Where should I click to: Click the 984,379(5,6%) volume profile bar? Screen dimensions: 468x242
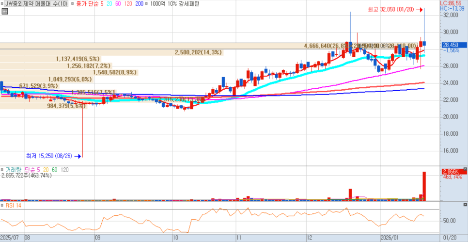(x=44, y=106)
